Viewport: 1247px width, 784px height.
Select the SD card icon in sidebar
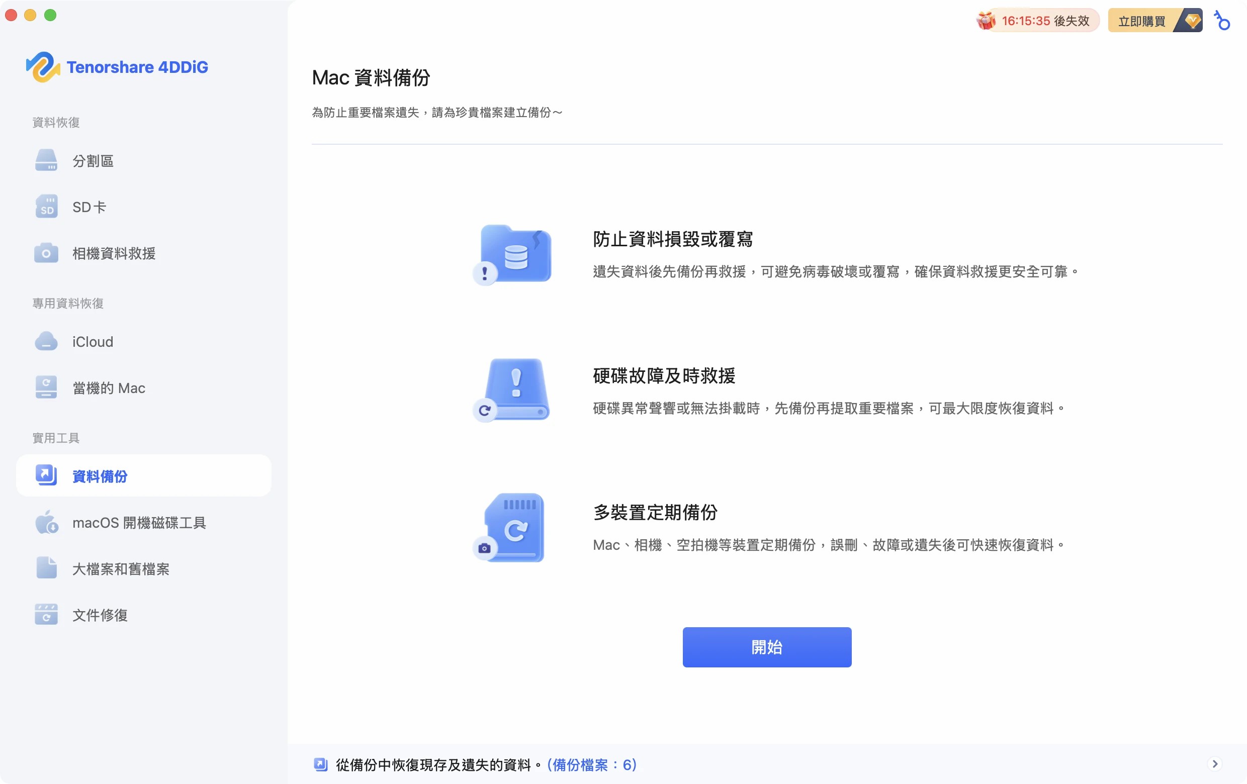[46, 207]
